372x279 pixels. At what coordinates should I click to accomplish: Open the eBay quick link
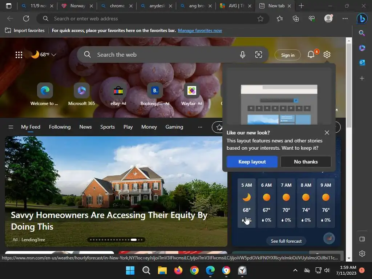(118, 94)
